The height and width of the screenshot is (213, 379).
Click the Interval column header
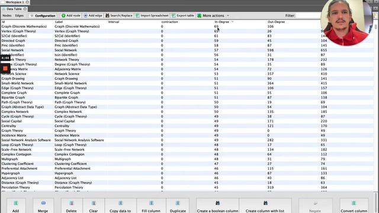point(114,22)
